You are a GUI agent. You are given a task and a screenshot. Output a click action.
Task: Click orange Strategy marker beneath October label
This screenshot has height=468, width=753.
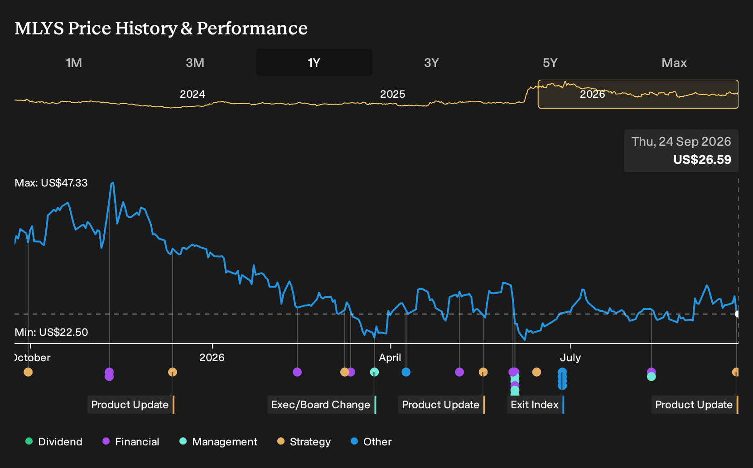pyautogui.click(x=28, y=372)
